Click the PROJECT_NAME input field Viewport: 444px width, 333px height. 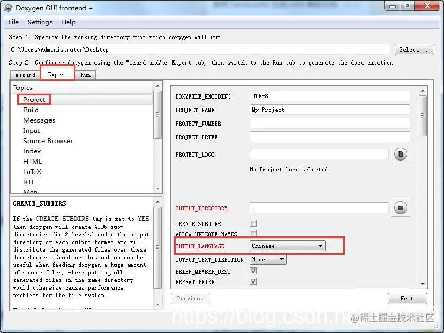[330, 110]
